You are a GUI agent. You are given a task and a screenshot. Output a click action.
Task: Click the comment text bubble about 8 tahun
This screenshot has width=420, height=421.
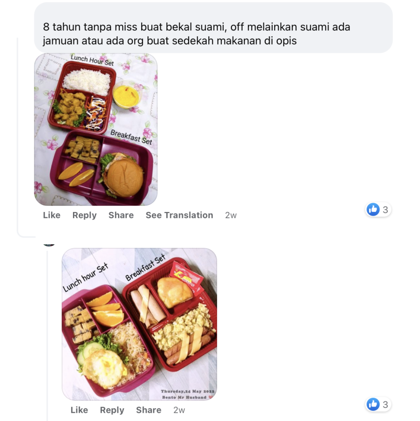pyautogui.click(x=214, y=28)
